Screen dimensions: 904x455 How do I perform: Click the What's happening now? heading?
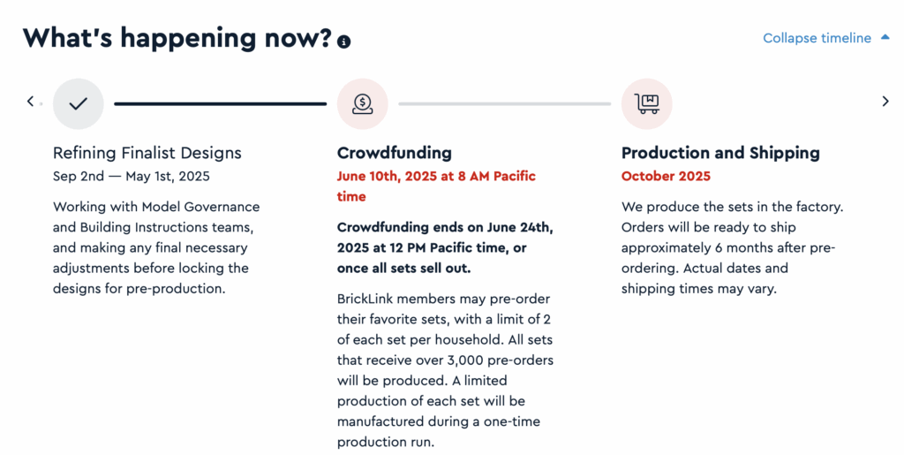pos(177,38)
